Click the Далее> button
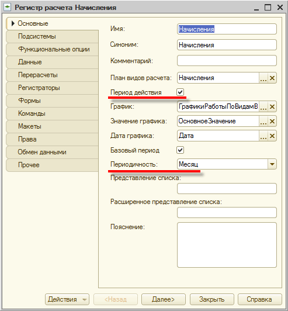The width and height of the screenshot is (288, 311). click(x=164, y=299)
